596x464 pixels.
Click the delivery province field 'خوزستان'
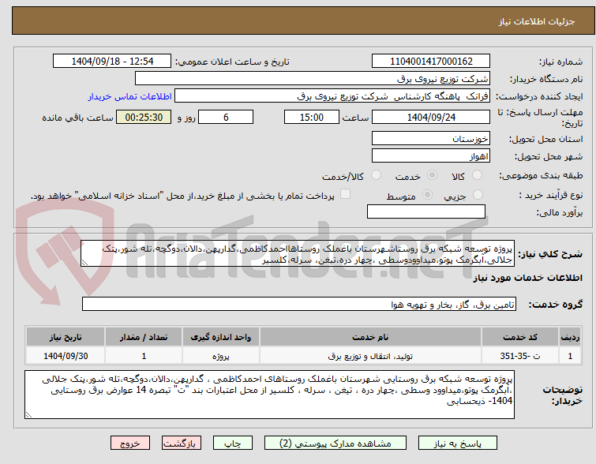point(431,138)
